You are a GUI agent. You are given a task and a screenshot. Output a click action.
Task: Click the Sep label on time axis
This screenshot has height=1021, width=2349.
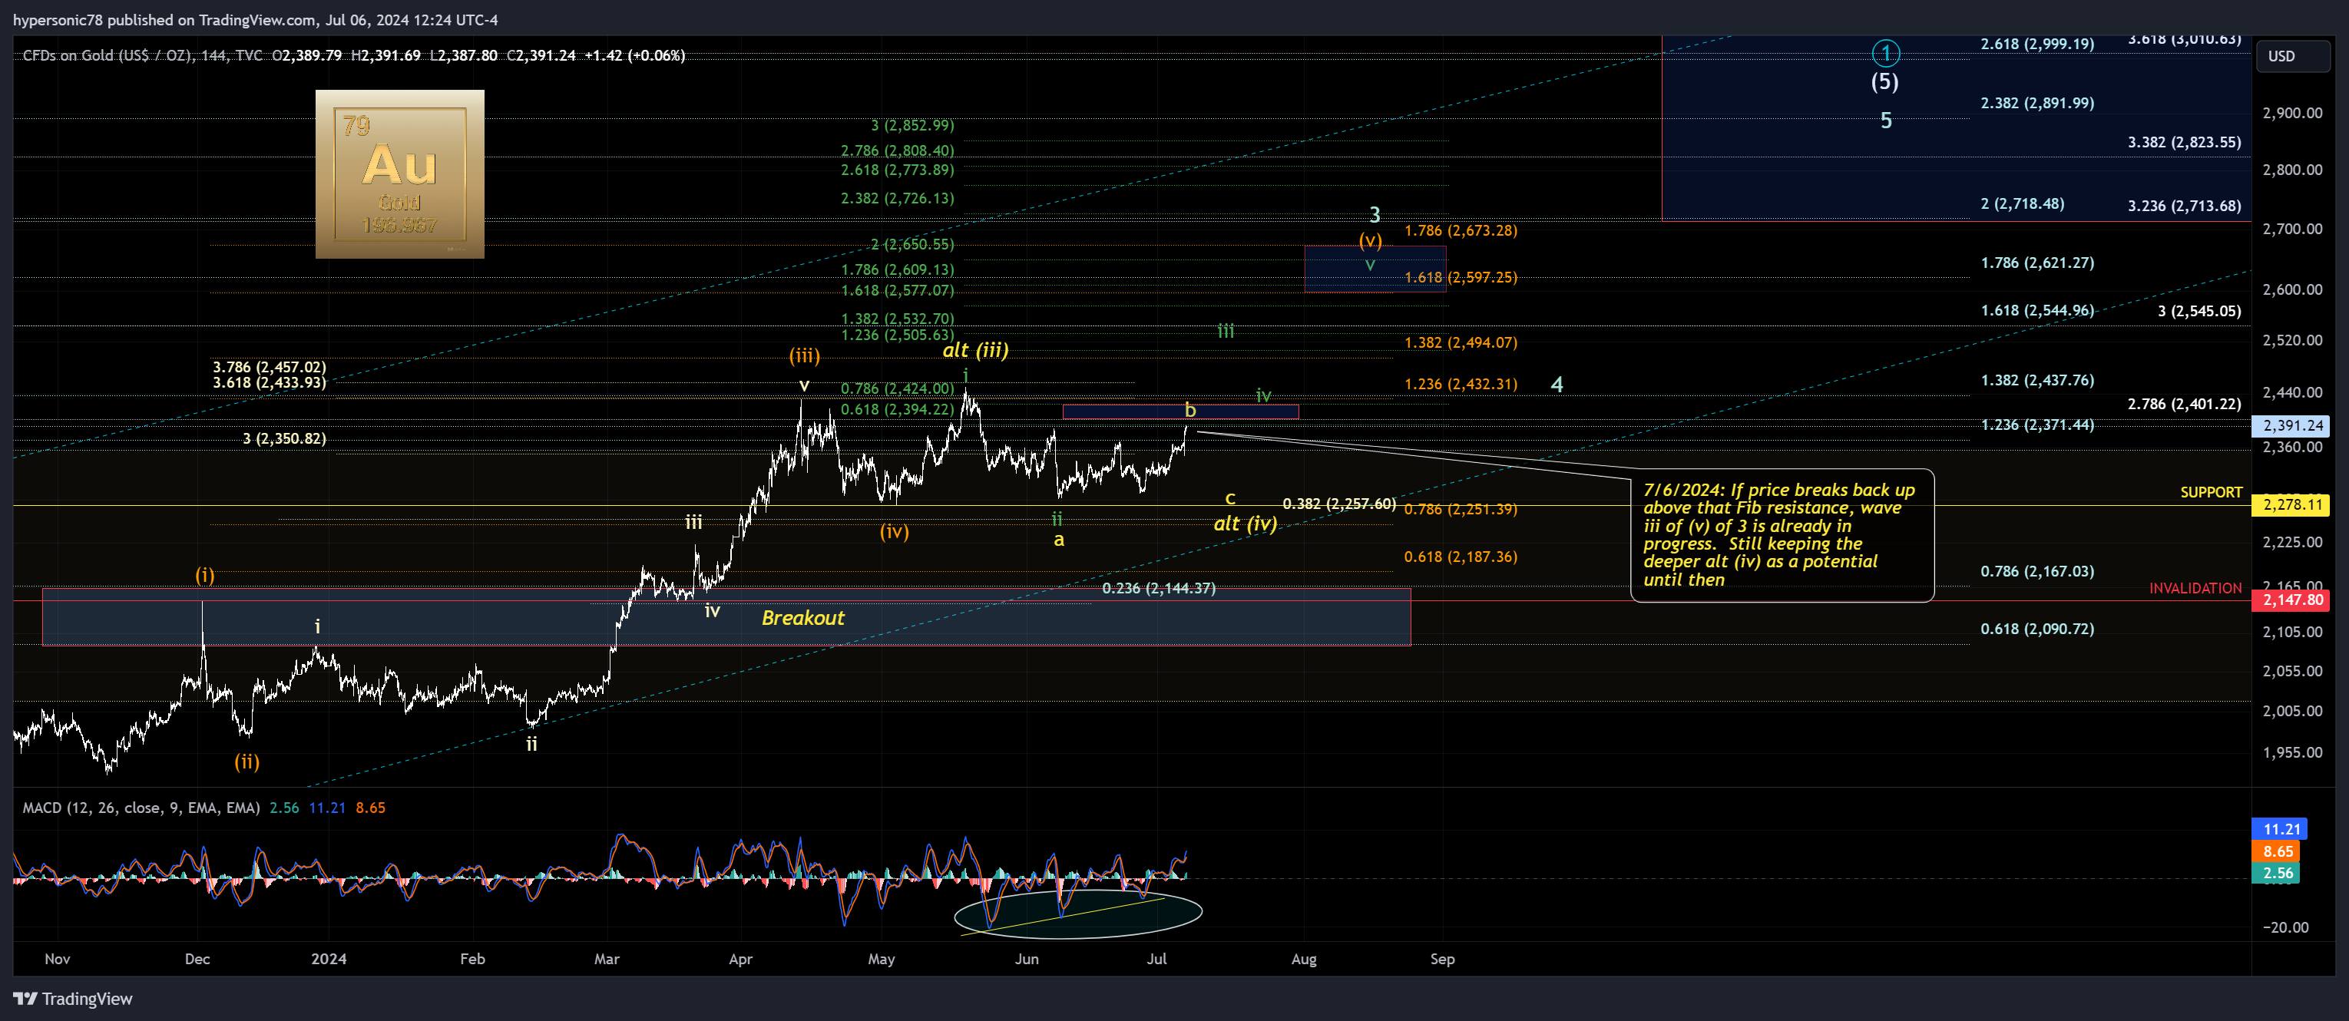1443,959
